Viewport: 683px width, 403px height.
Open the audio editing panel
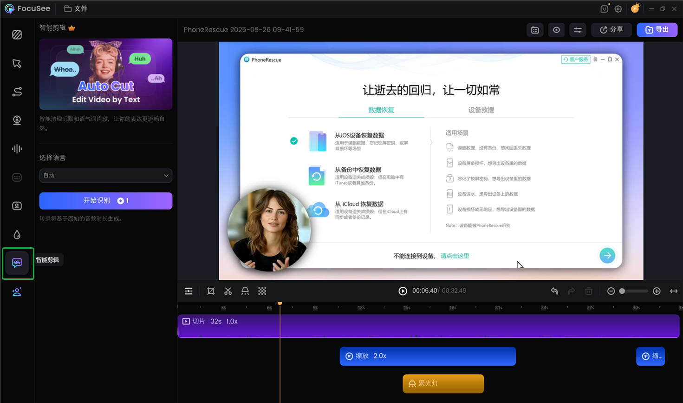(x=17, y=149)
